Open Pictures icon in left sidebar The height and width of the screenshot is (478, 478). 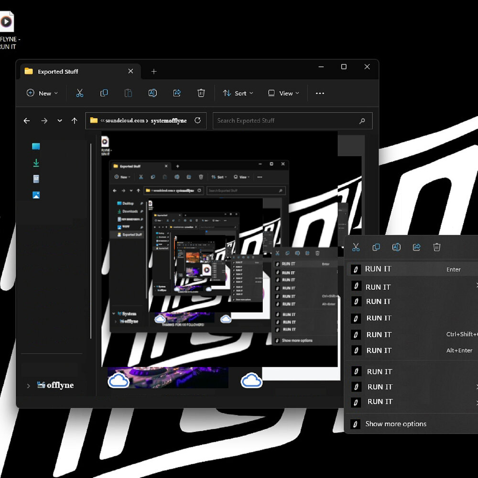(x=36, y=195)
